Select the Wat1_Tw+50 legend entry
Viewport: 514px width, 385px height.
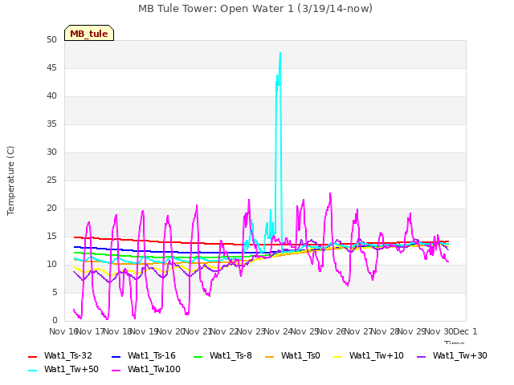pyautogui.click(x=63, y=369)
